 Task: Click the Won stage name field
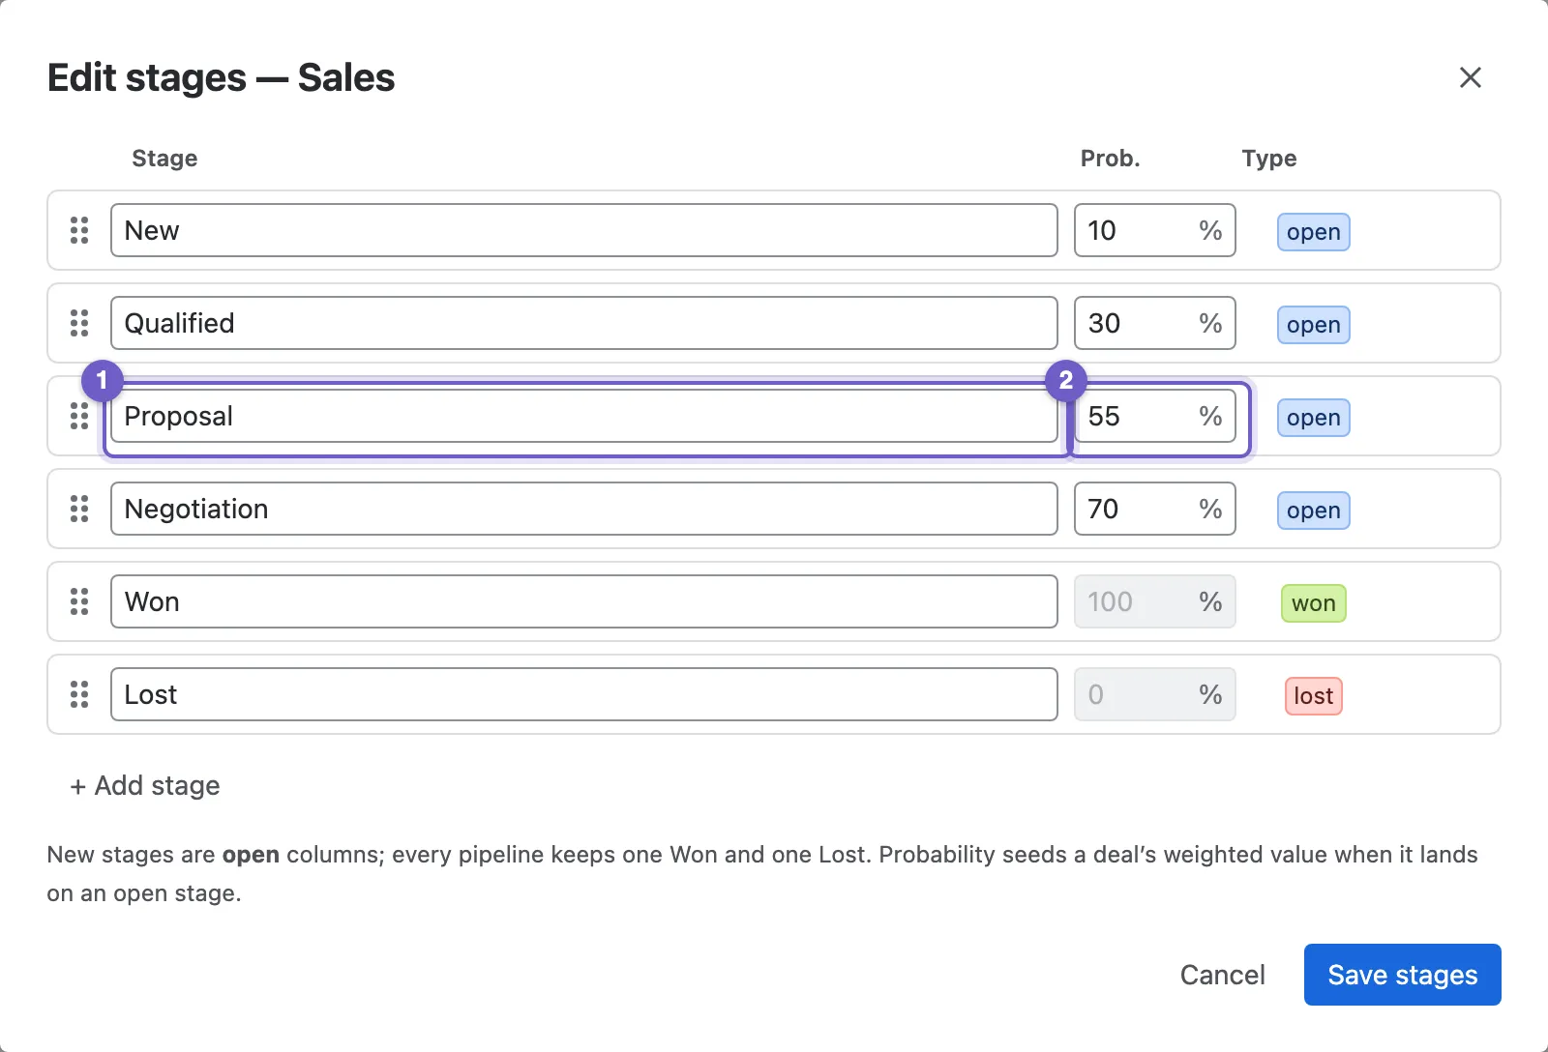(583, 601)
